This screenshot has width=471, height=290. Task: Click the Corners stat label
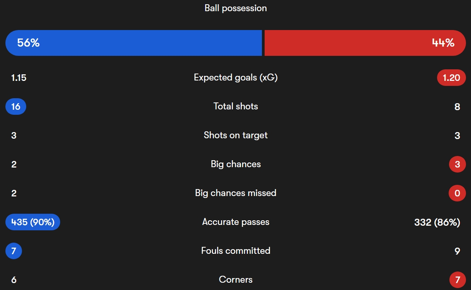[236, 280]
